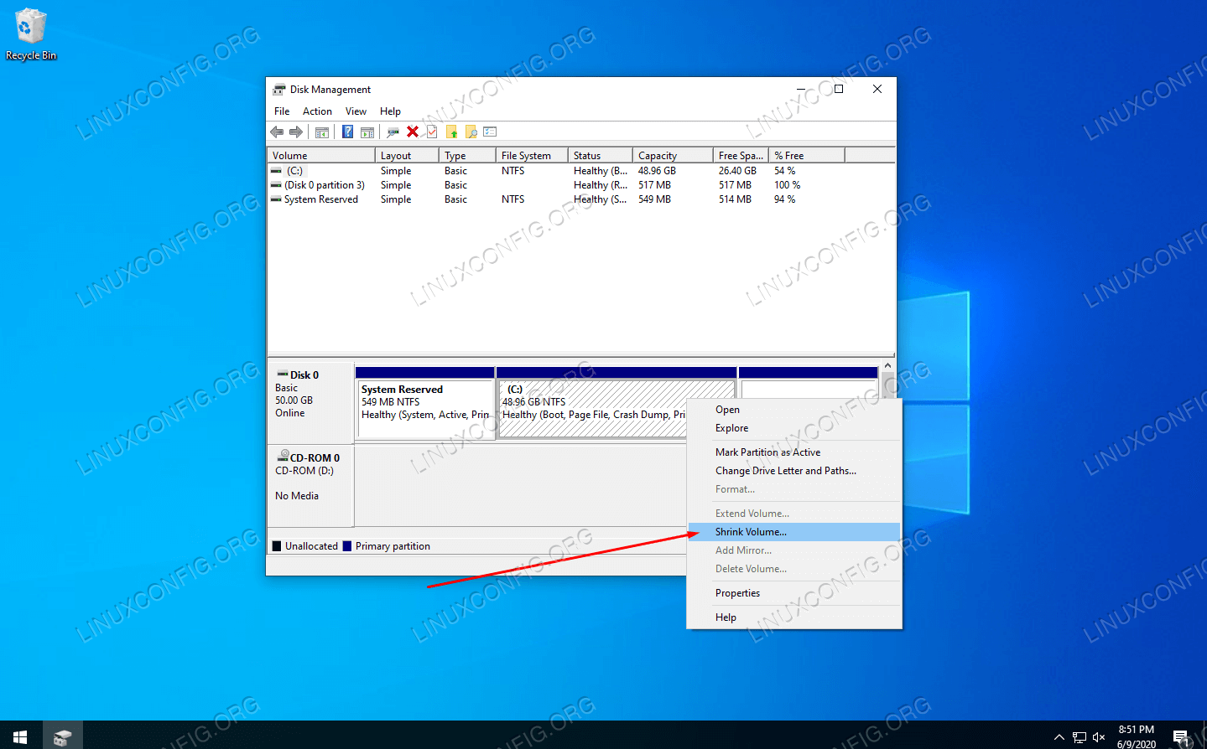The width and height of the screenshot is (1207, 749).
Task: Click the network icon in system tray
Action: point(1080,737)
